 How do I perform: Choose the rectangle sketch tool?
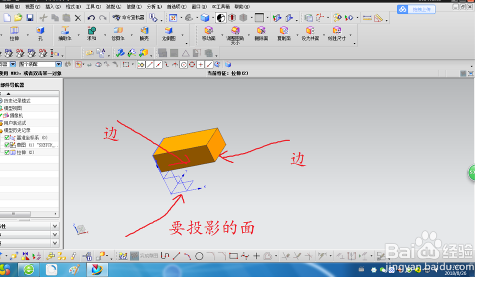click(233, 255)
